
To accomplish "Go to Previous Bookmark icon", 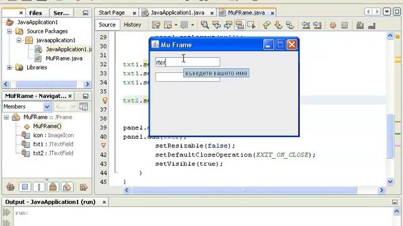I will pos(267,25).
